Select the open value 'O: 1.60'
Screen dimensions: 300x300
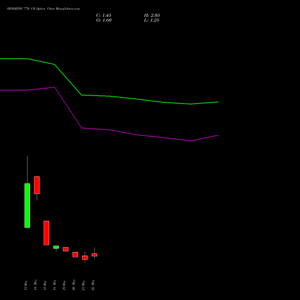pos(104,20)
